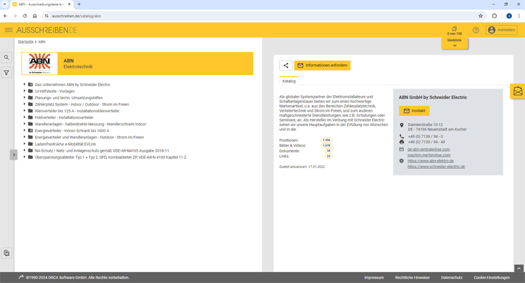Open the filter funnel in left sidebar
This screenshot has height=283, width=525.
click(7, 73)
